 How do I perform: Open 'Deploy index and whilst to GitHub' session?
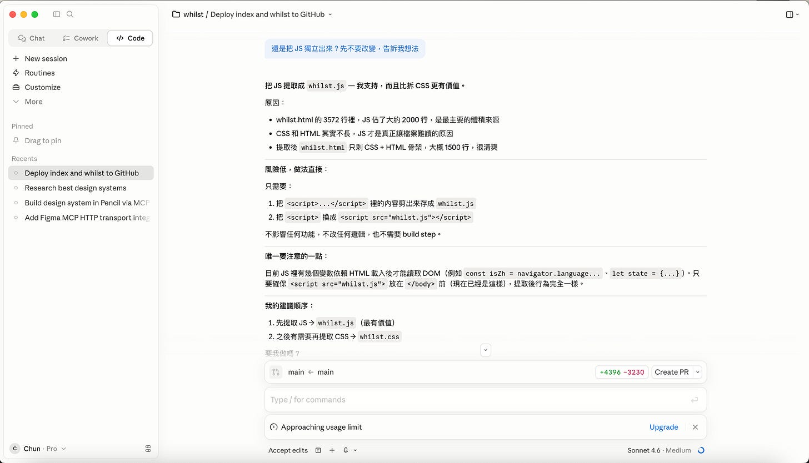81,173
